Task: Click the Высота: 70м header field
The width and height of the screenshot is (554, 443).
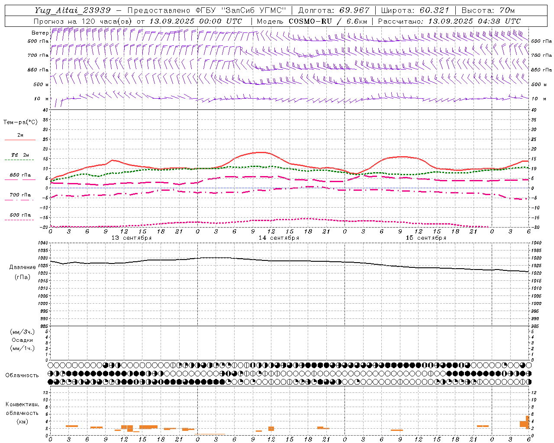Action: pos(488,10)
